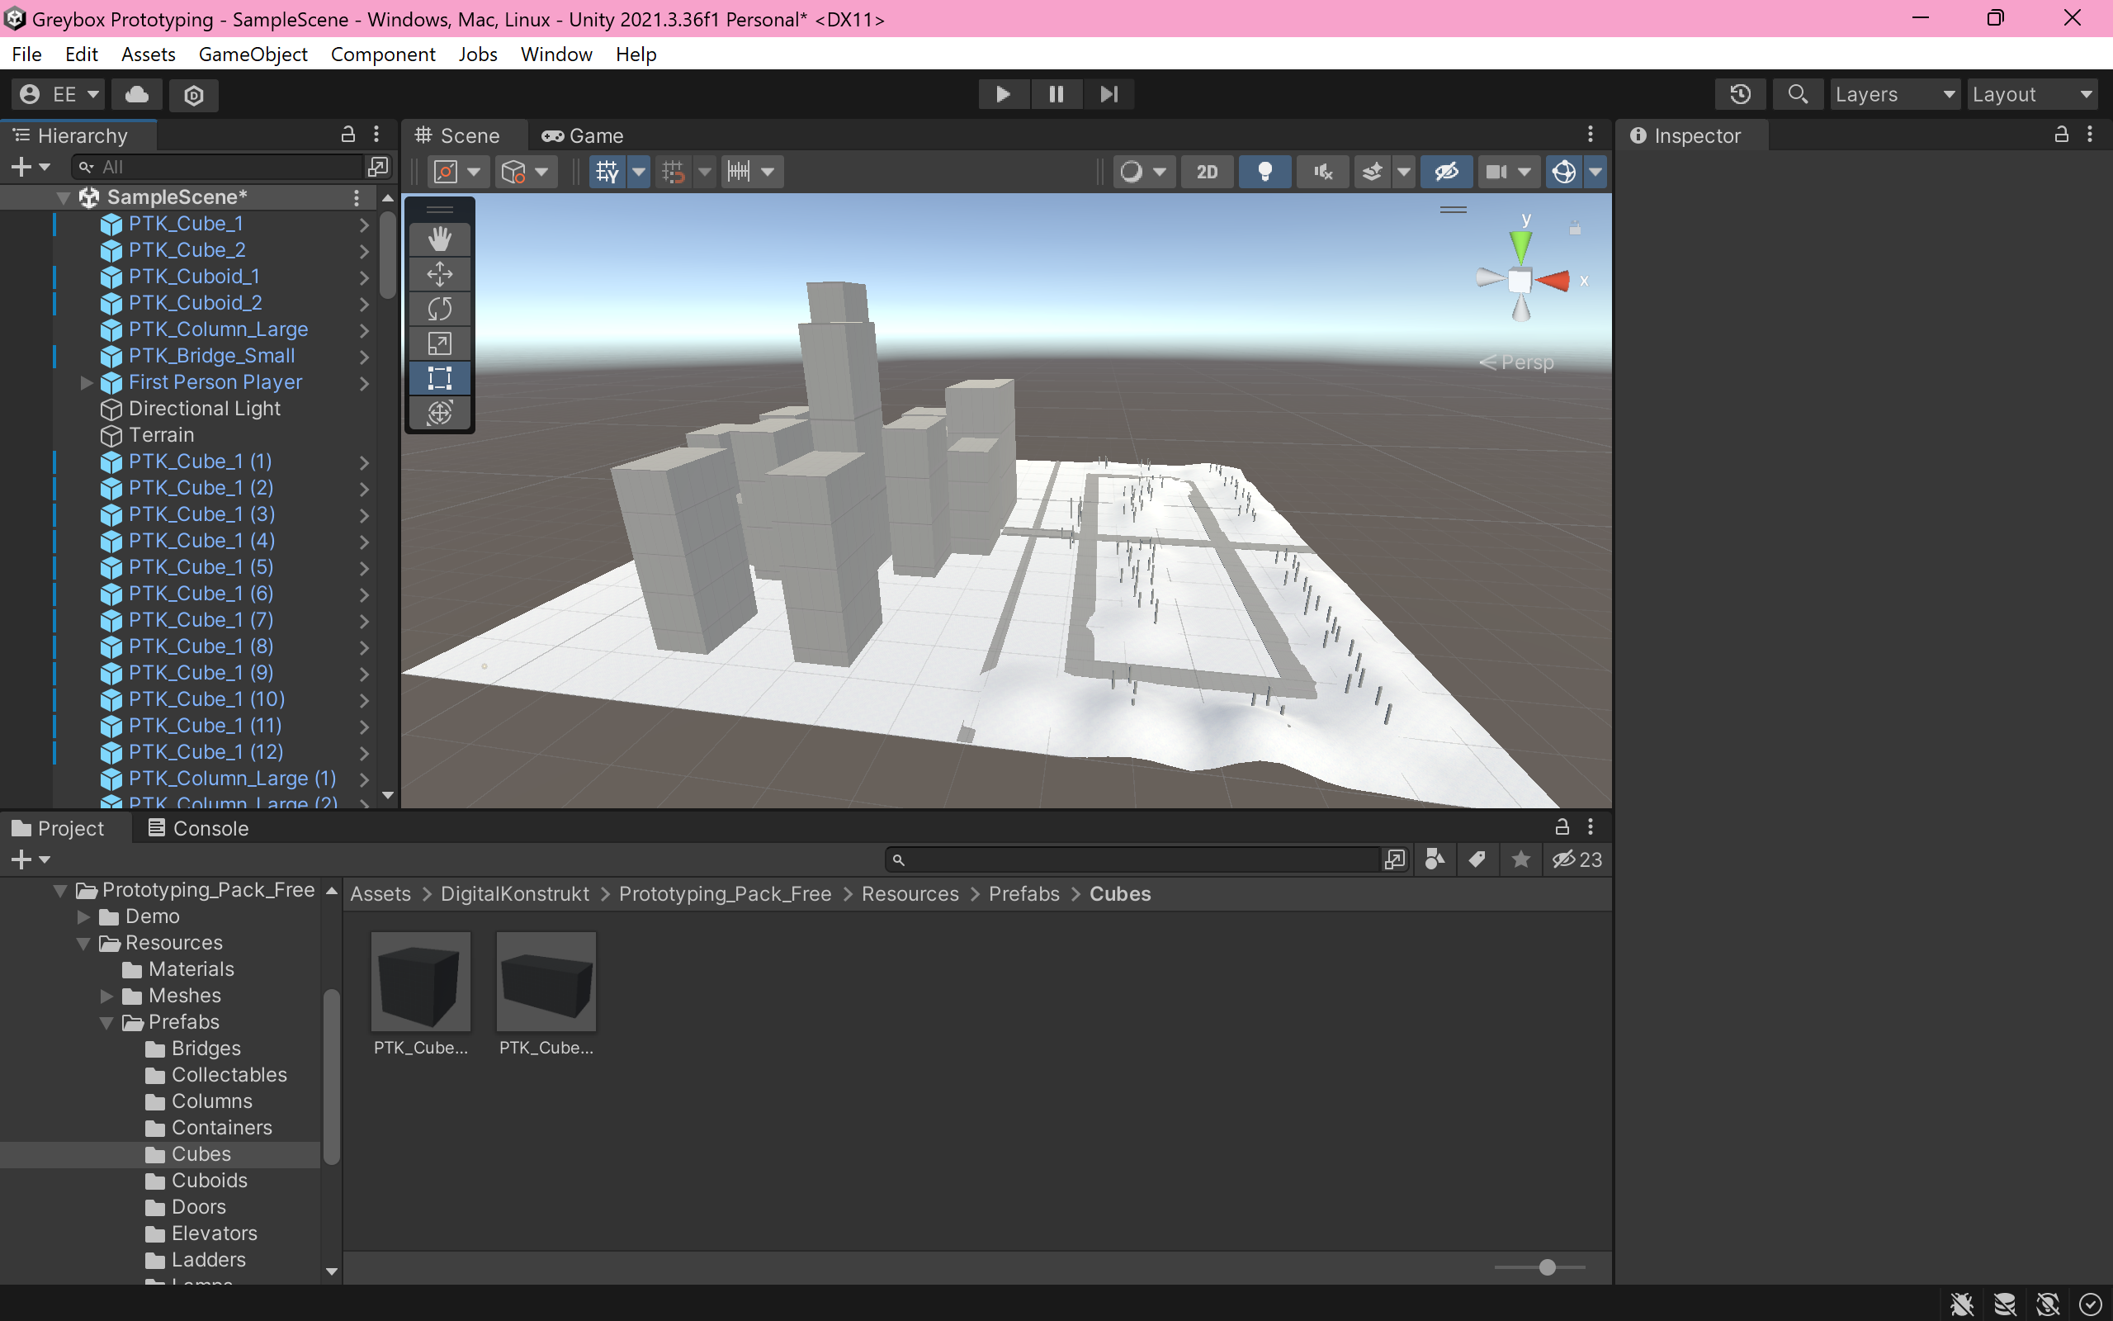Screen dimensions: 2113x1321
Task: Collapse the Prefabs folder
Action: tap(106, 1022)
